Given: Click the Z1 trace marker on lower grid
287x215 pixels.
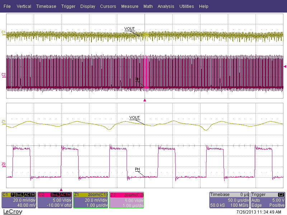Looking at the screenshot, I should tap(3, 122).
